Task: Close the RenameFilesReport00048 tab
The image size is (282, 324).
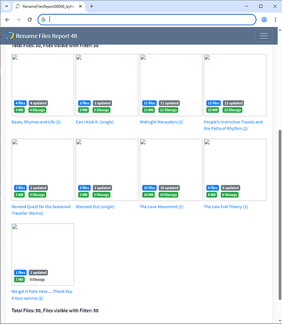Action: coord(80,6)
